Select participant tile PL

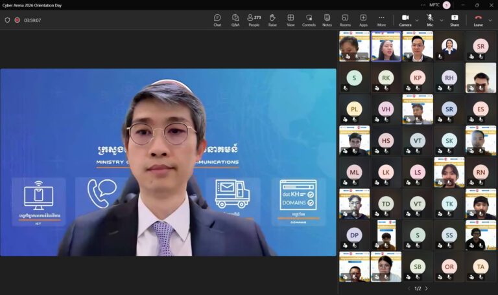coord(354,109)
